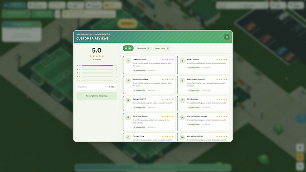Image resolution: width=306 pixels, height=172 pixels.
Task: Click the 'Market Square United' reviewer name
Action: coord(197,116)
